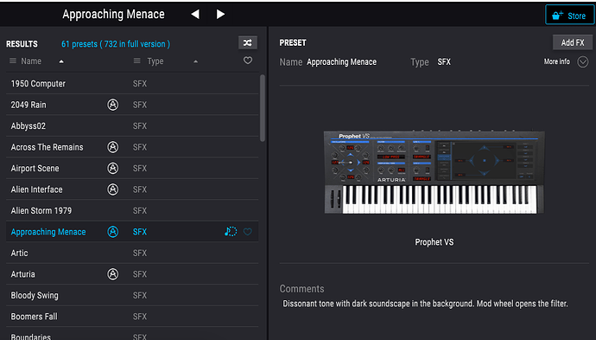Sort presets by Type column
The image size is (596, 340).
(x=155, y=61)
